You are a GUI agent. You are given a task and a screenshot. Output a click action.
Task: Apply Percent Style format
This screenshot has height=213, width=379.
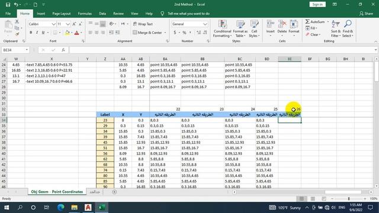[x=184, y=33]
